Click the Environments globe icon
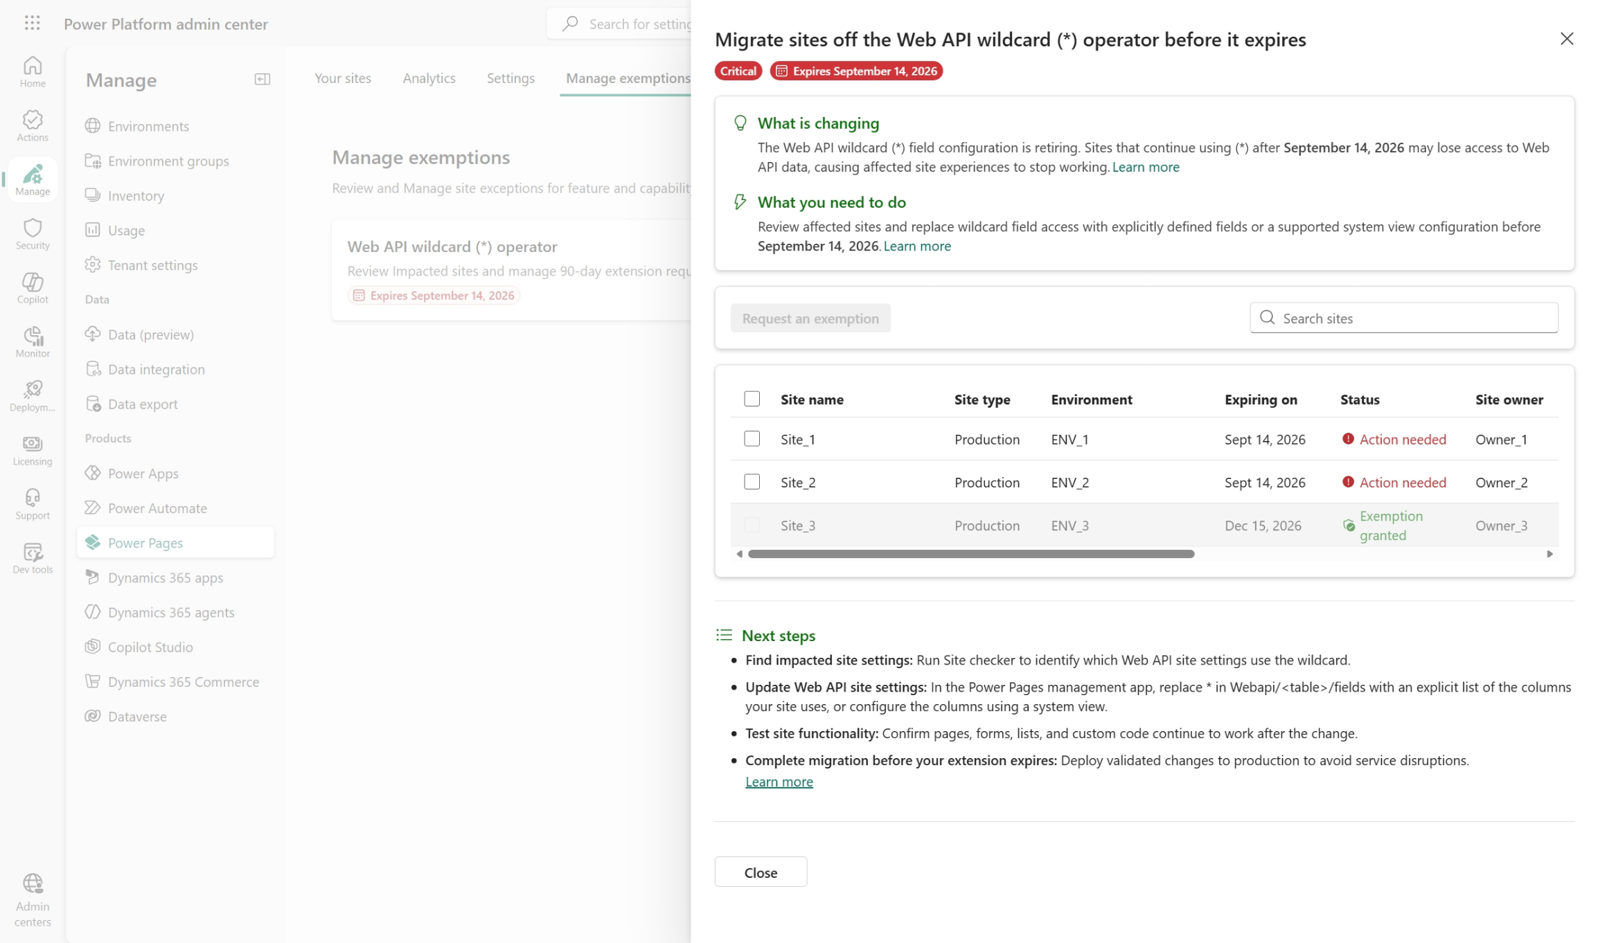 point(93,125)
